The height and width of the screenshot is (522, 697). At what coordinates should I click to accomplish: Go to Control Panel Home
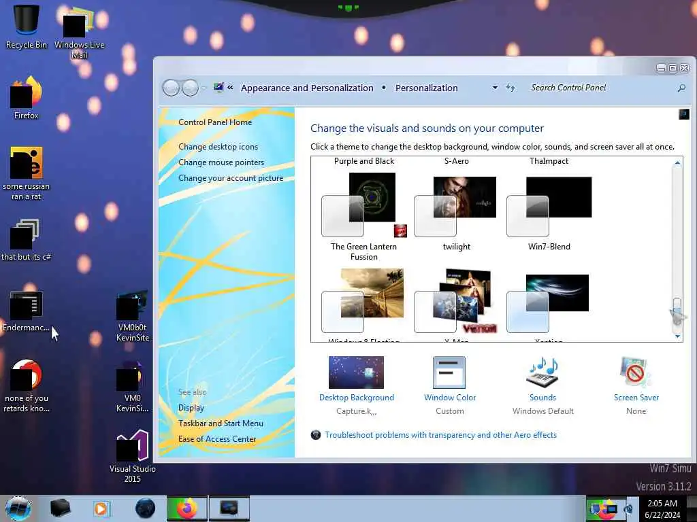pos(215,122)
